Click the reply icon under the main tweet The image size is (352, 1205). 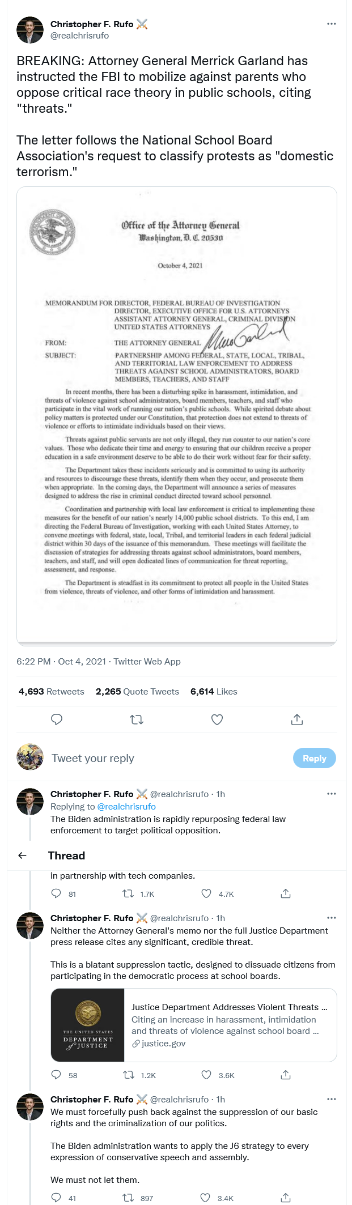point(57,719)
